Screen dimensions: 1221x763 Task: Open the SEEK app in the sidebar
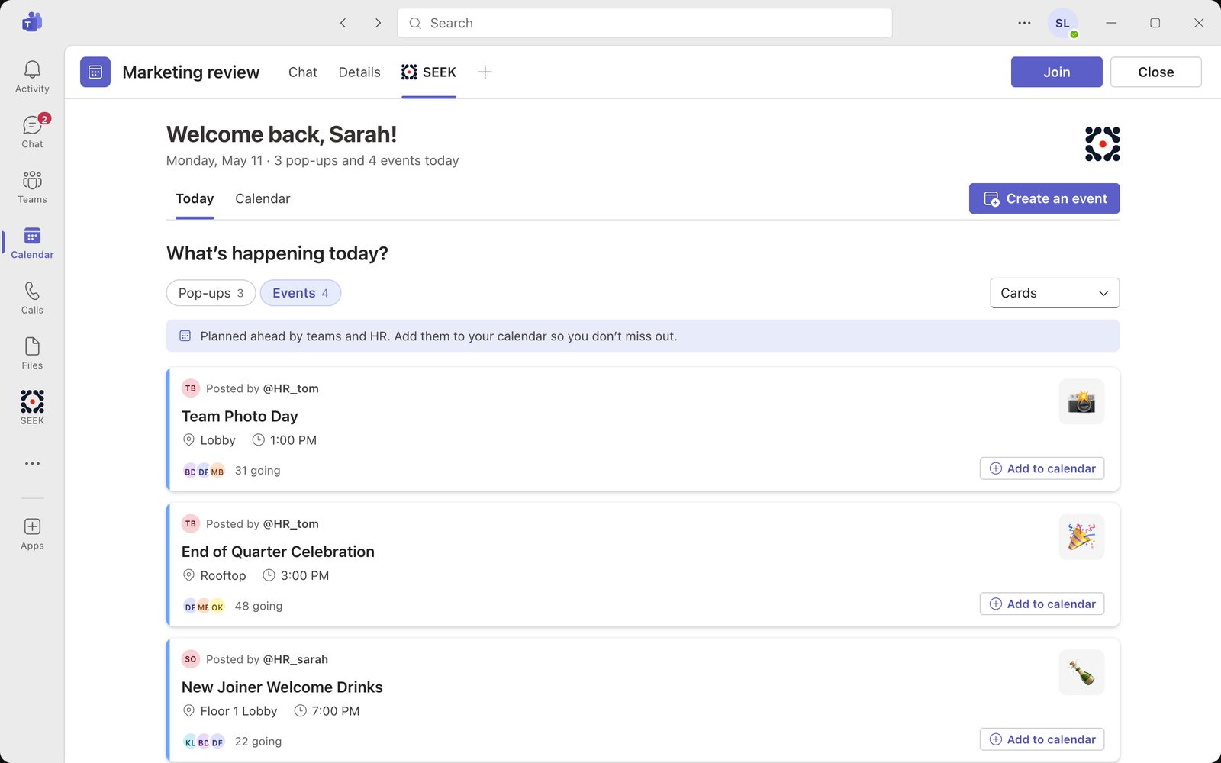[x=32, y=409]
